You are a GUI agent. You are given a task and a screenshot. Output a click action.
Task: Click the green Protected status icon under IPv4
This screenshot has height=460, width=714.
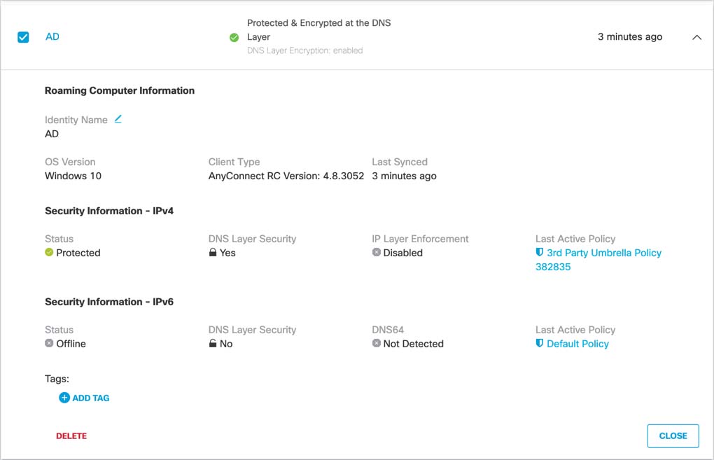[x=49, y=253]
